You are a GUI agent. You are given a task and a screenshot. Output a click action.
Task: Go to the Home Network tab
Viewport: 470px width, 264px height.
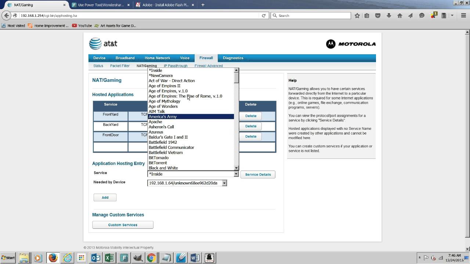tap(157, 58)
